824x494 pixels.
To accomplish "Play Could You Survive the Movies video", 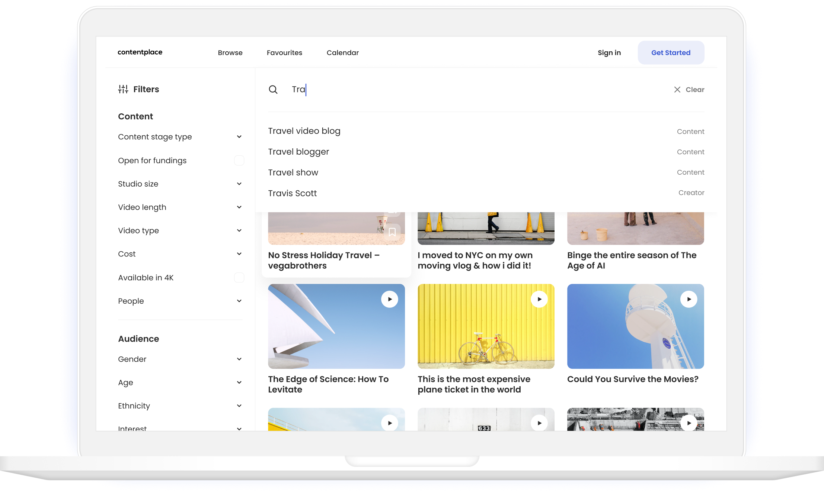I will (x=689, y=299).
